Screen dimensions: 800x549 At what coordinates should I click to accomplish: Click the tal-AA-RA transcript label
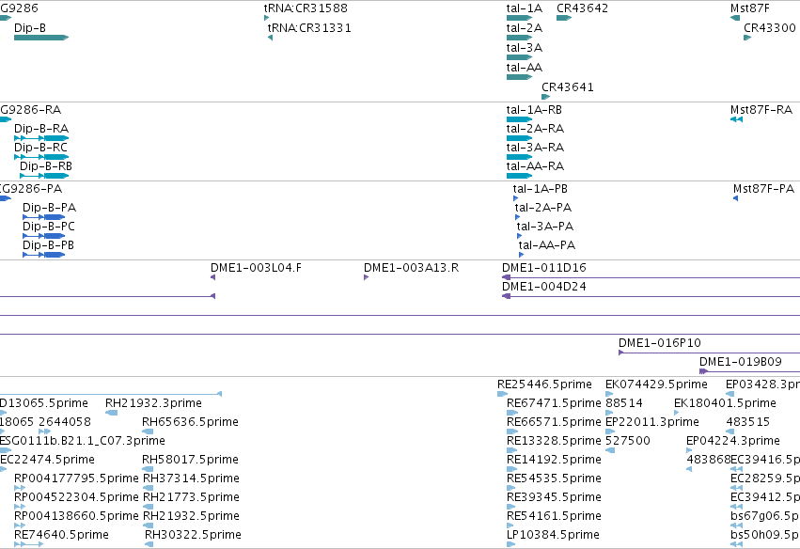[x=535, y=166]
